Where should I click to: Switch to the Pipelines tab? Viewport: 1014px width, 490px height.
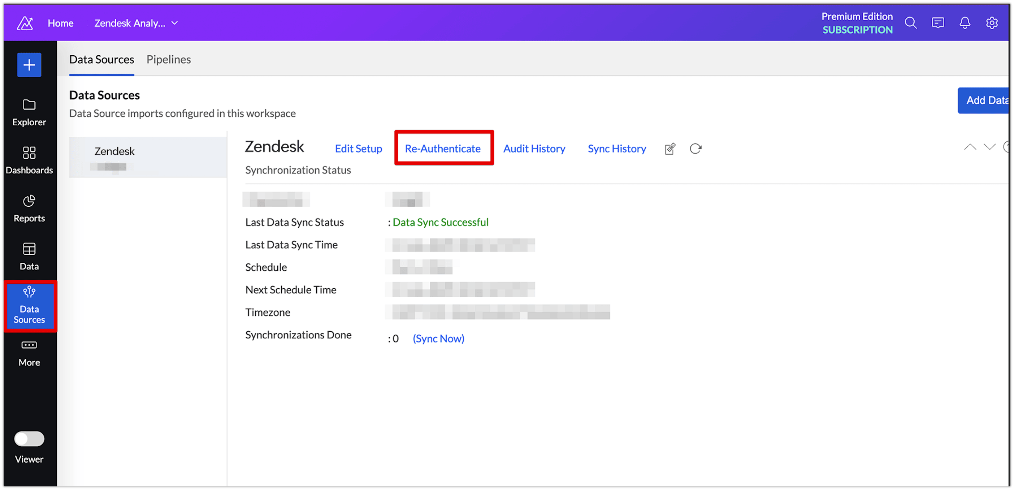pyautogui.click(x=169, y=60)
